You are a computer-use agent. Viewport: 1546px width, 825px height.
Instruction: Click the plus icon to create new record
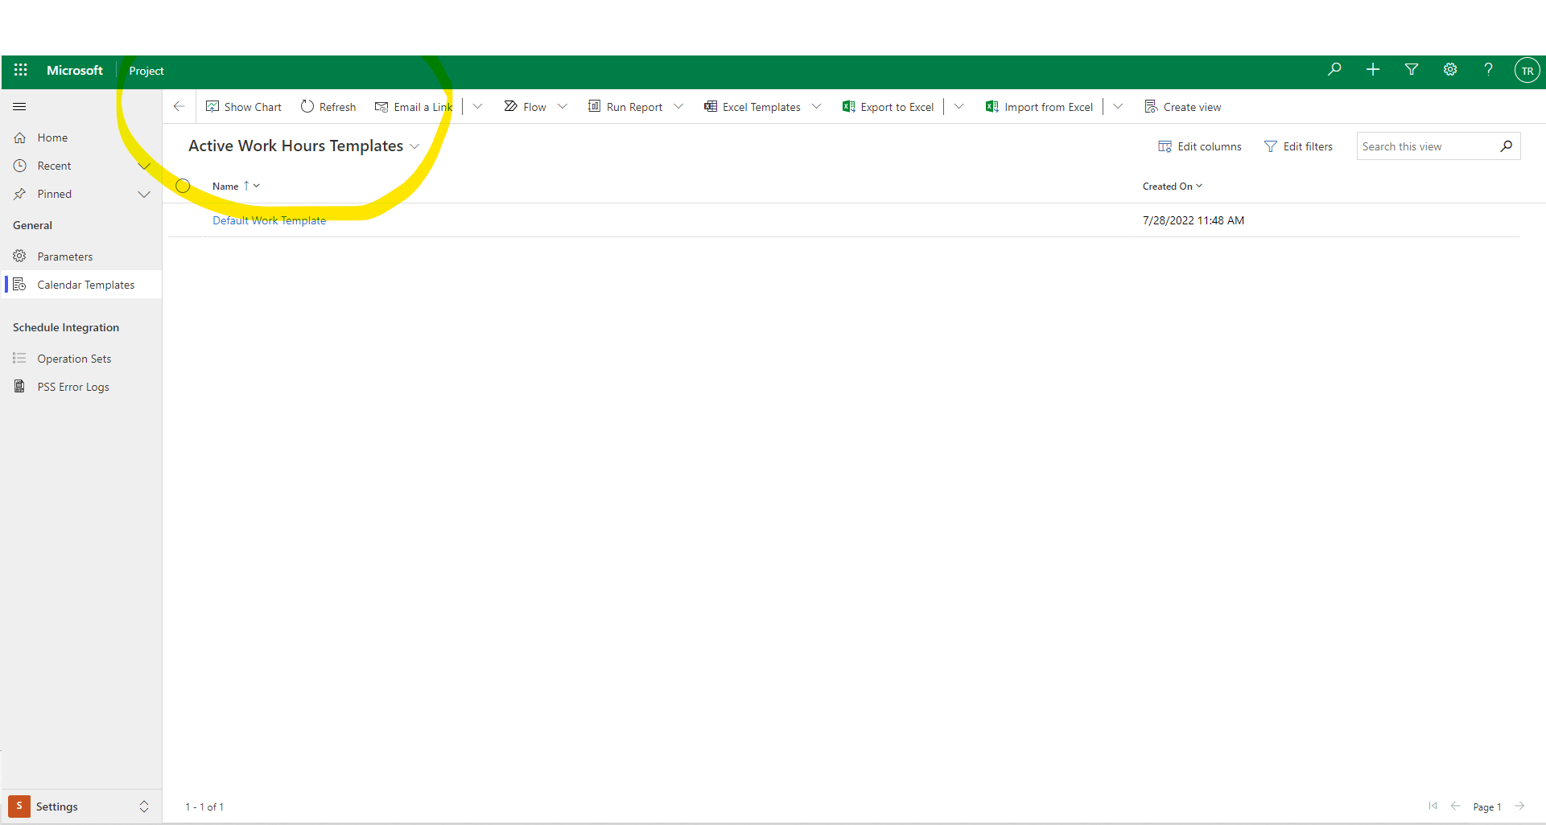tap(1373, 70)
